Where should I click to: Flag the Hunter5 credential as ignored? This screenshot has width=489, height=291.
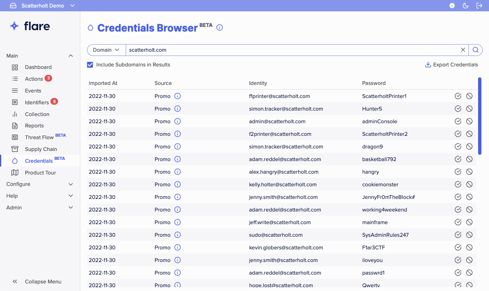469,108
